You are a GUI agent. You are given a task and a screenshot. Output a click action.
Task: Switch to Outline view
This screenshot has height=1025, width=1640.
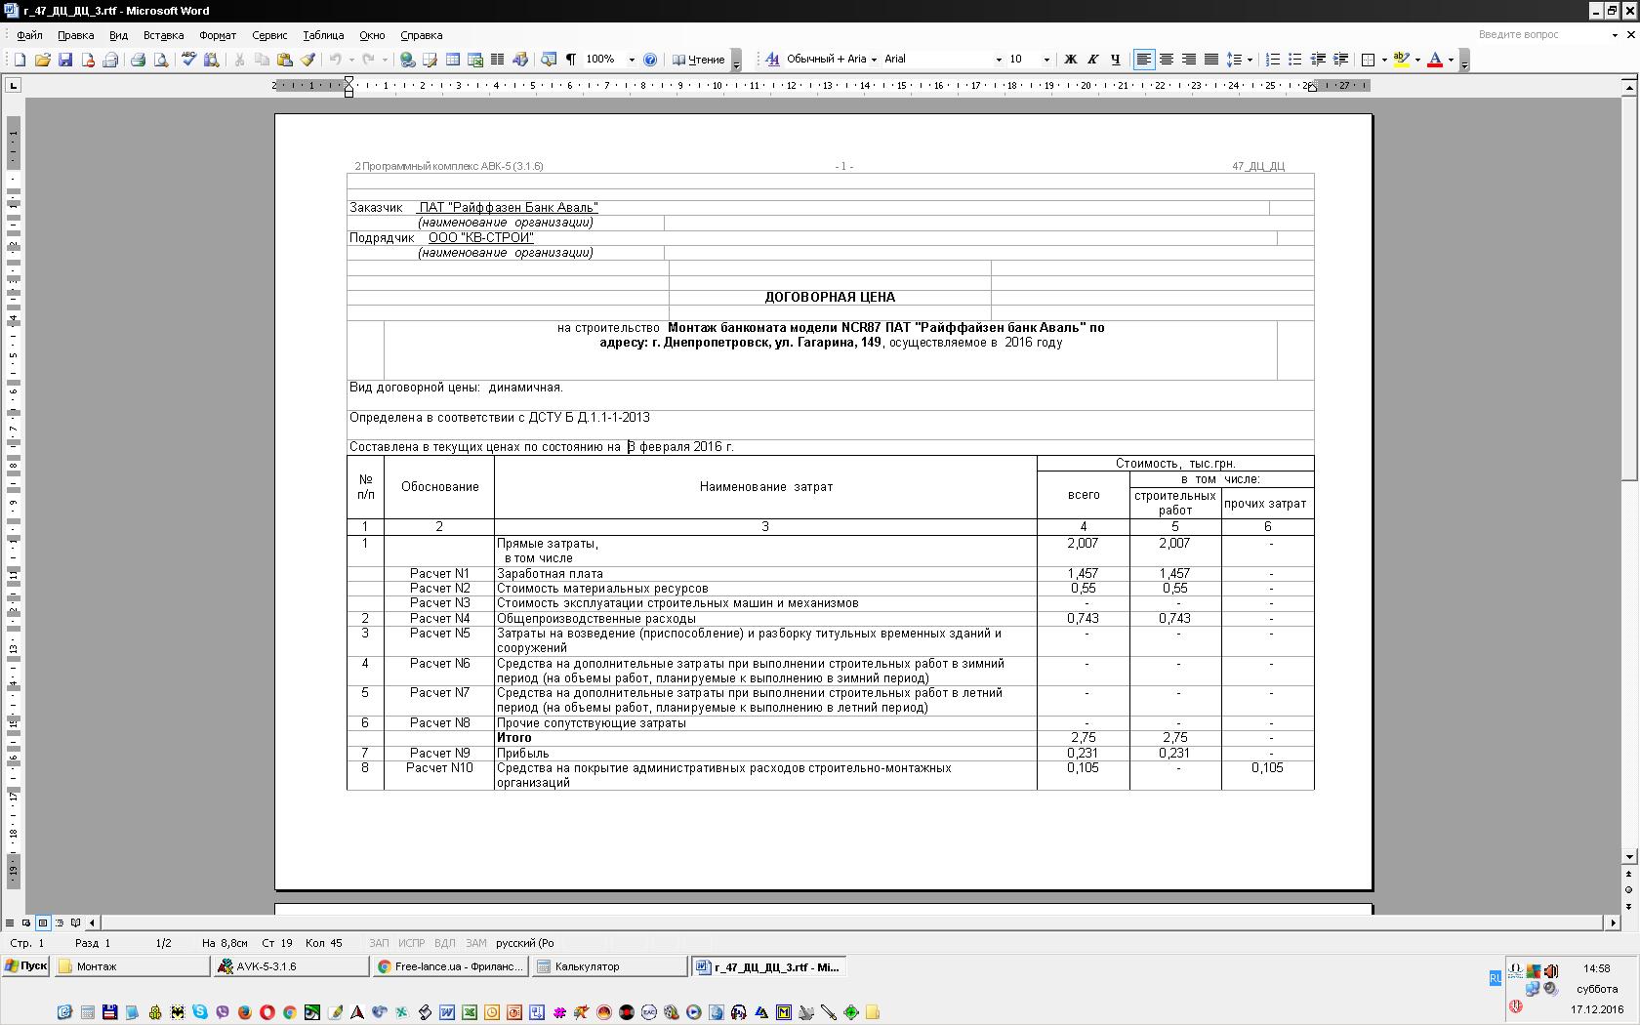[60, 922]
